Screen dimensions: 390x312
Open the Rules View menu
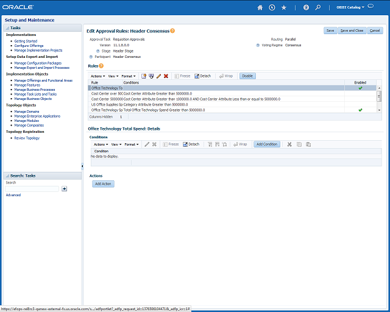113,76
